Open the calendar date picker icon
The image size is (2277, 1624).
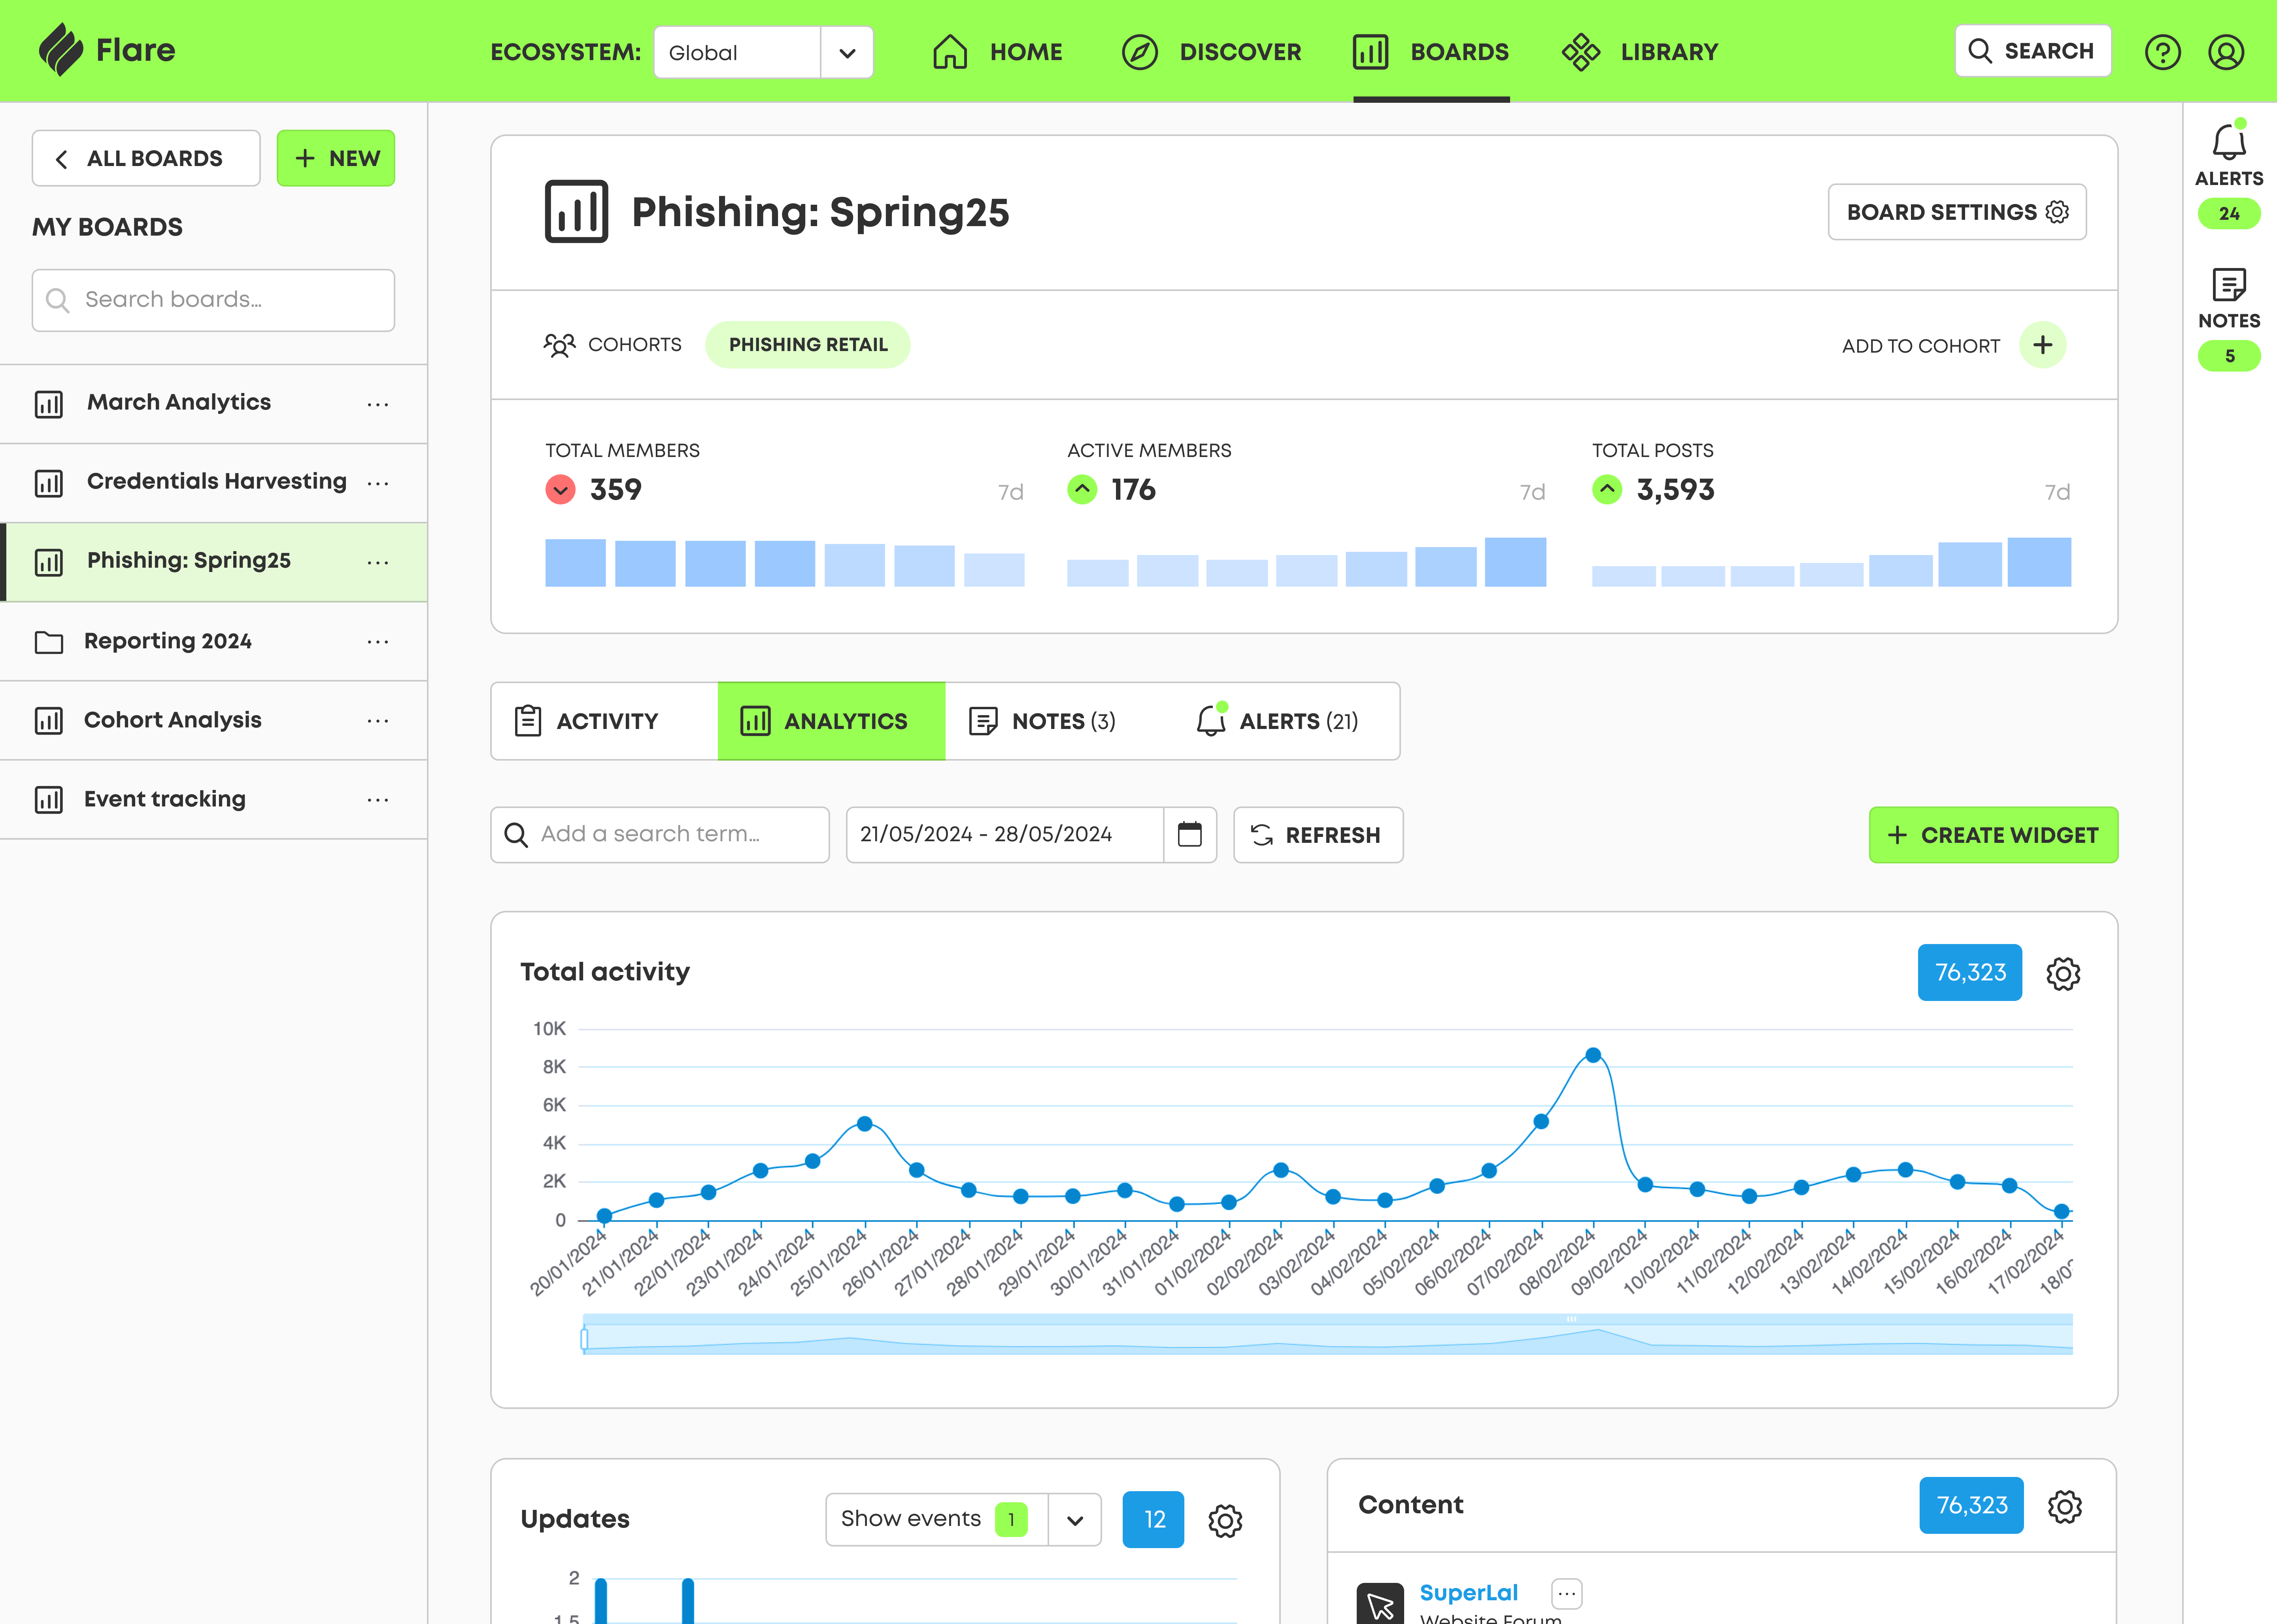tap(1190, 835)
